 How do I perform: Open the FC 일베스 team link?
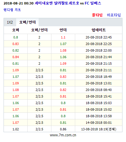(93, 3)
